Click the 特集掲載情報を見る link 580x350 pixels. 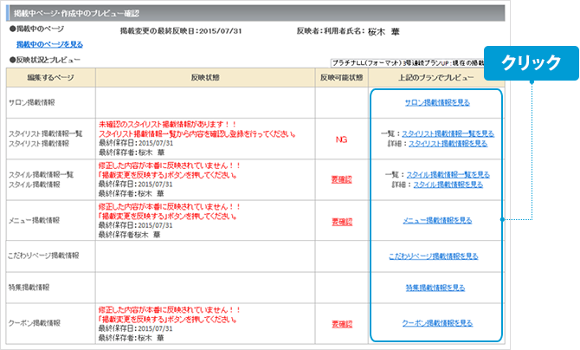point(435,288)
